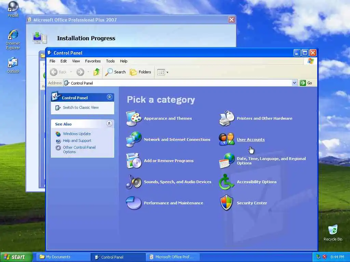Open the Favorites menu
350x262 pixels.
(x=93, y=61)
